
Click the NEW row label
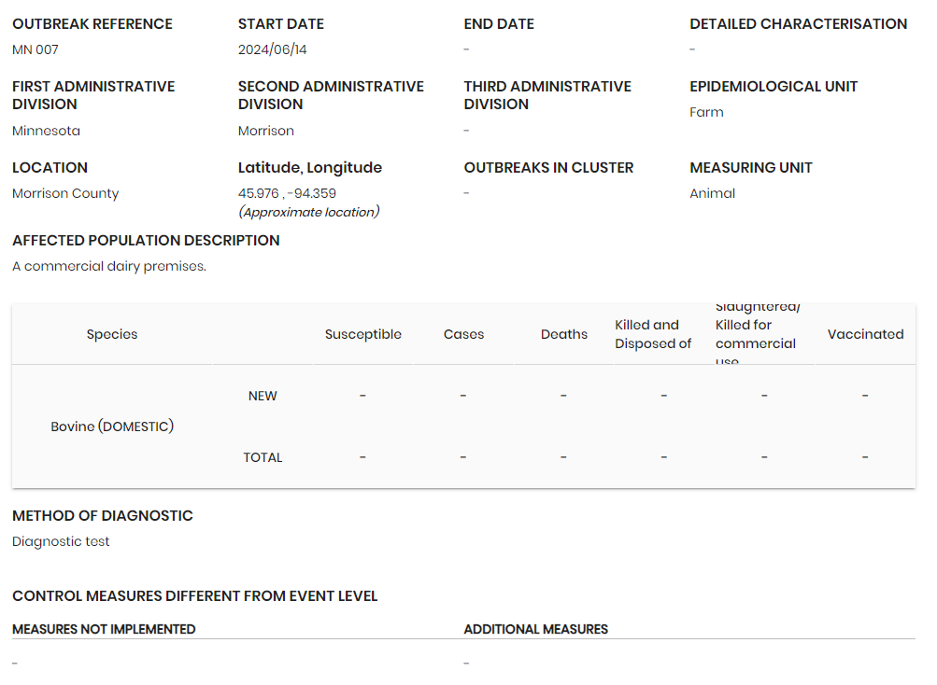[x=263, y=396]
